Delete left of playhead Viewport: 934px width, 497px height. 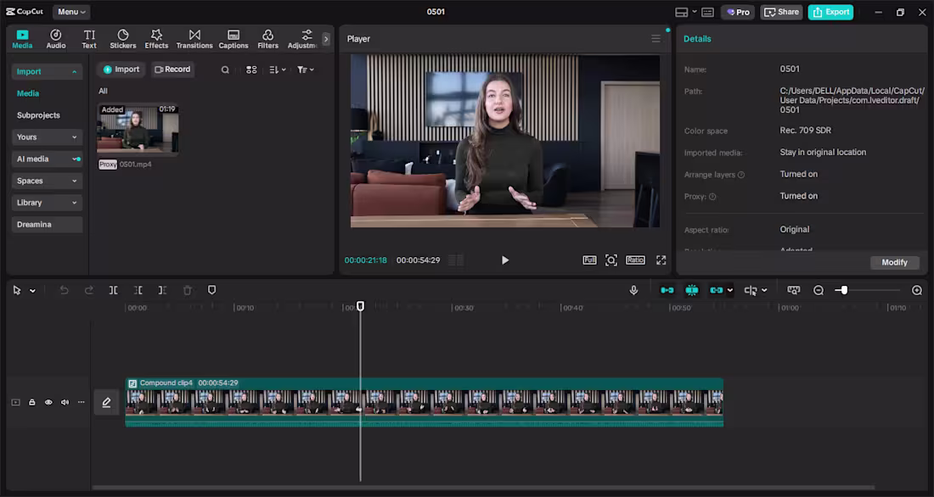tap(138, 290)
